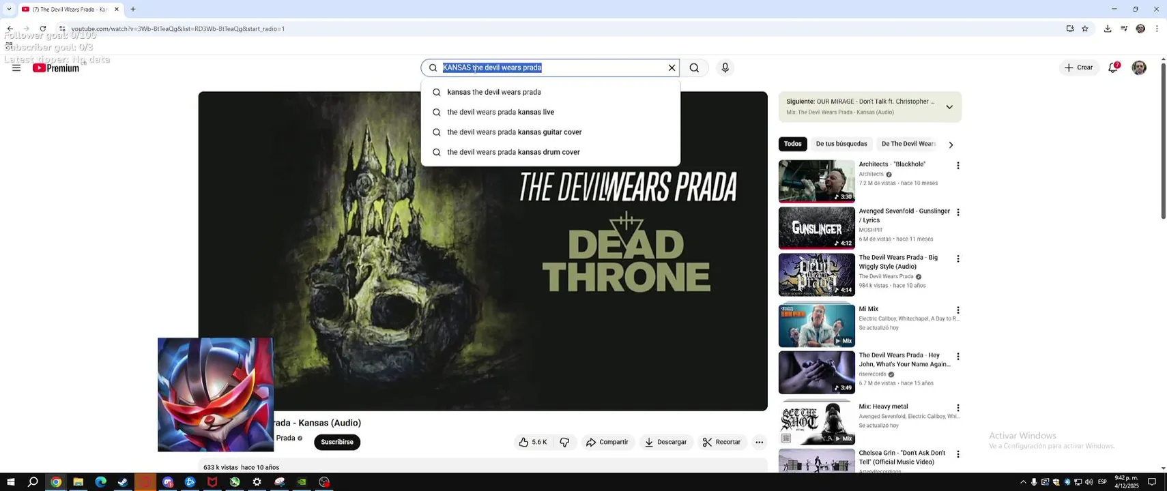The width and height of the screenshot is (1167, 491).
Task: Open site info icon beside the URL
Action: [61, 29]
